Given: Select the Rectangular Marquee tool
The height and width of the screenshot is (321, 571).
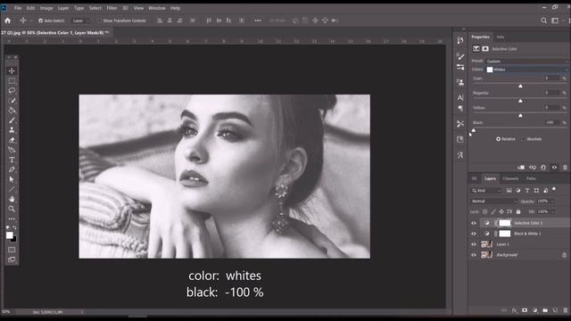Looking at the screenshot, I should pyautogui.click(x=12, y=81).
